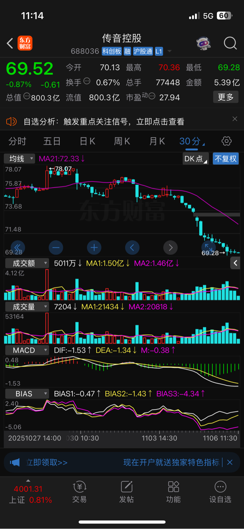The width and height of the screenshot is (244, 529).
Task: Tap the L1 quote level tag
Action: click(159, 51)
